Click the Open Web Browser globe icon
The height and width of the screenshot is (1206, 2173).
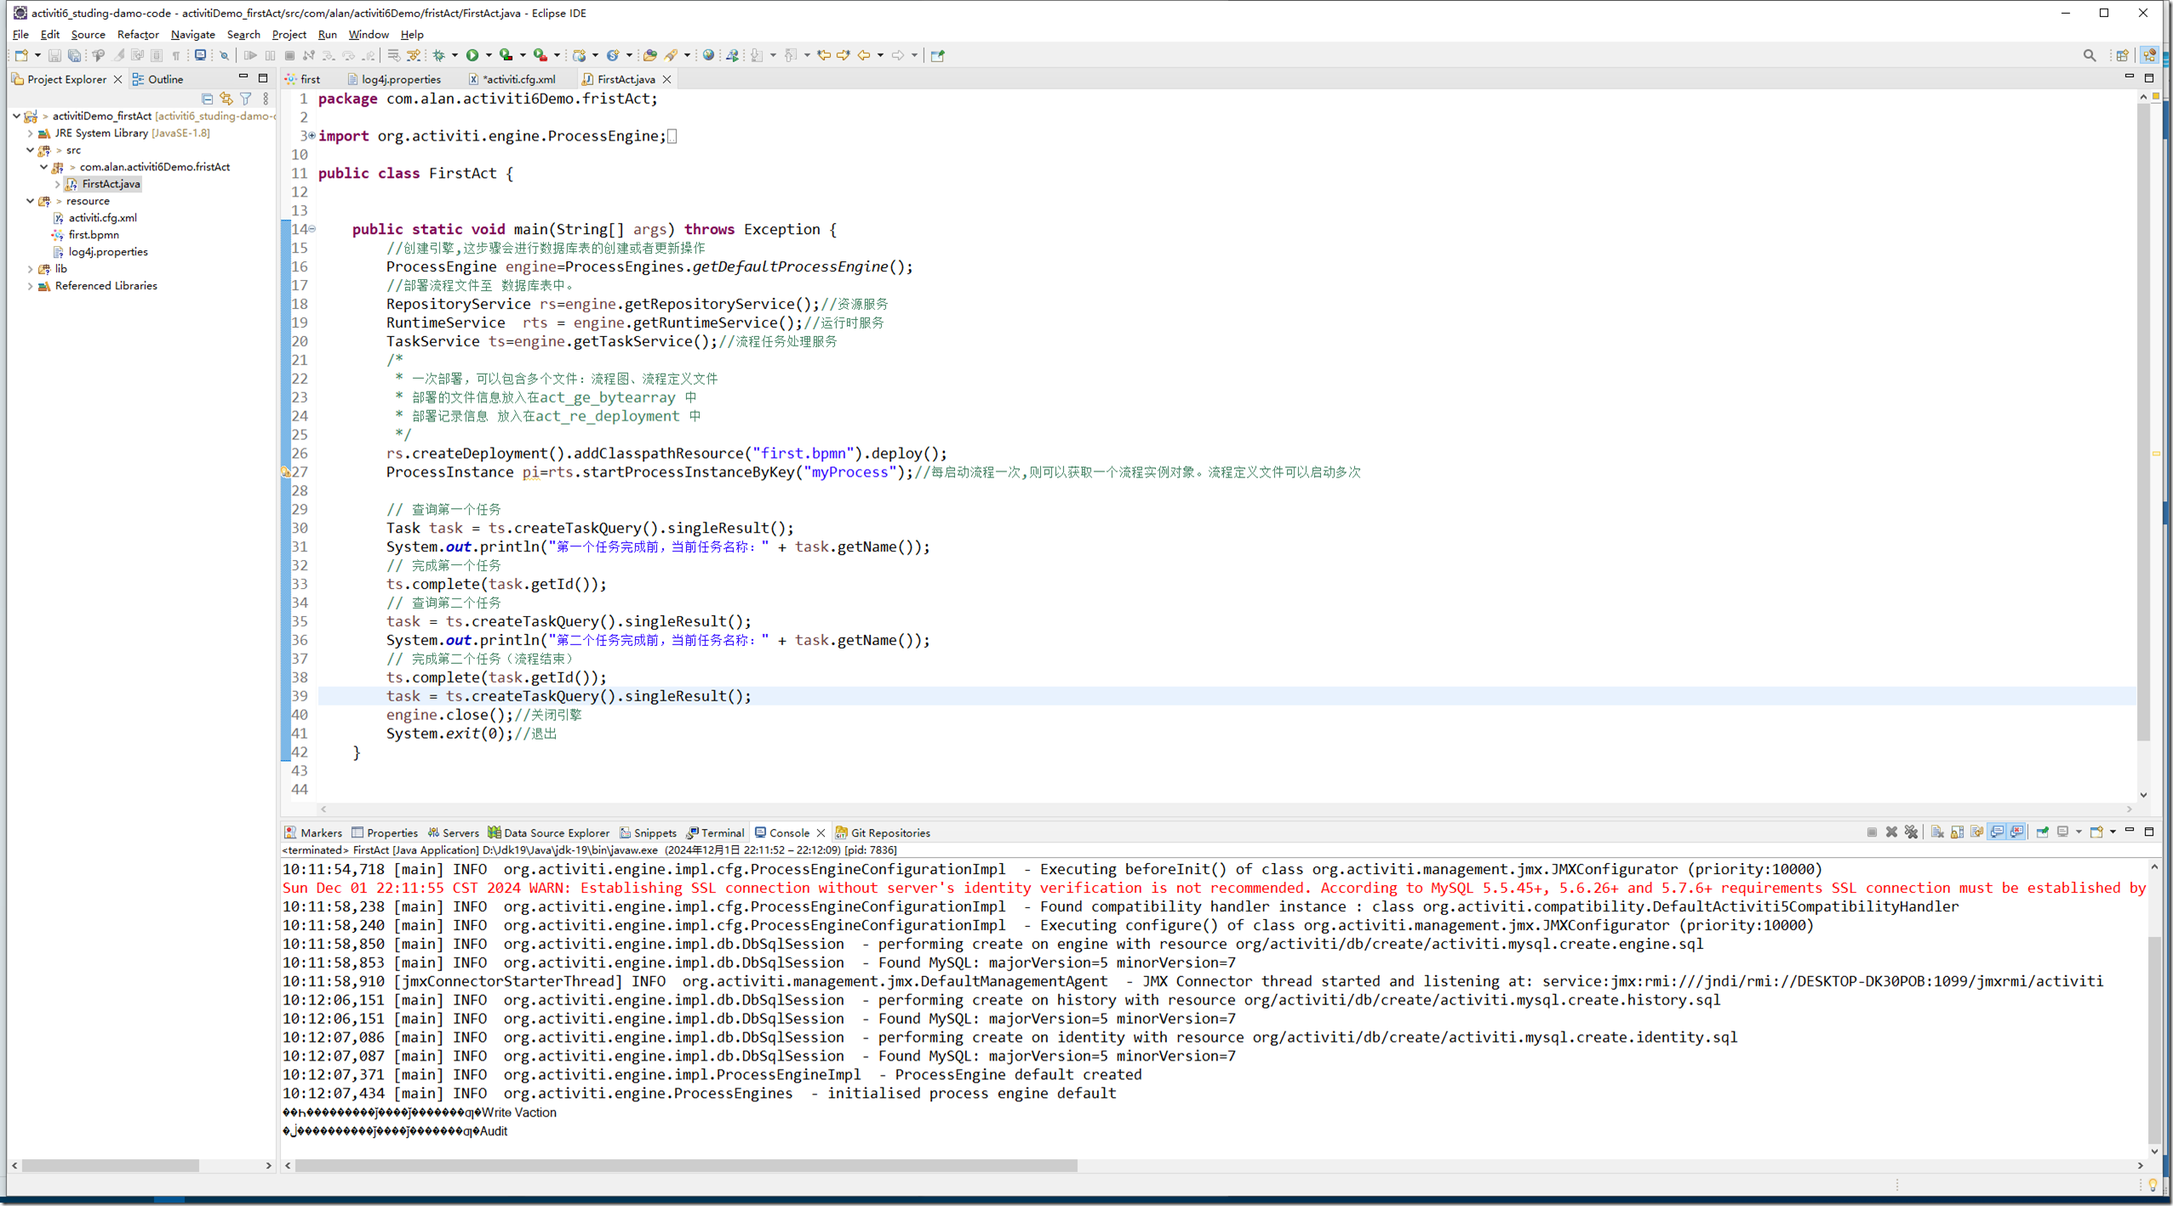(708, 55)
